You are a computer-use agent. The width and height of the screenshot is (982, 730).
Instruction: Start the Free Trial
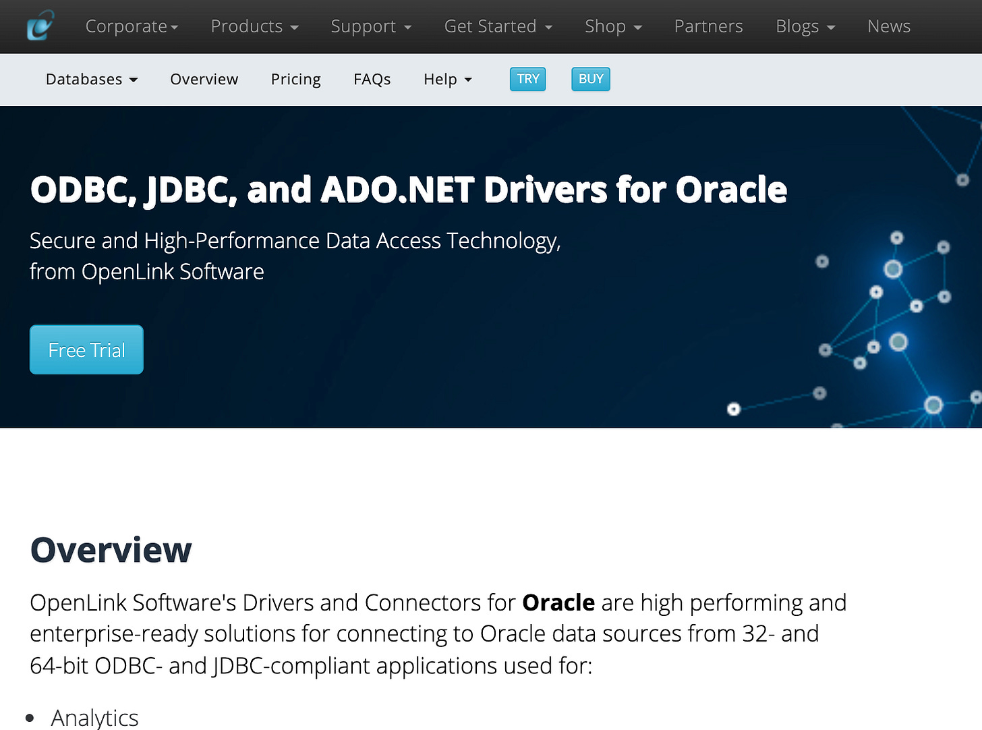[86, 349]
